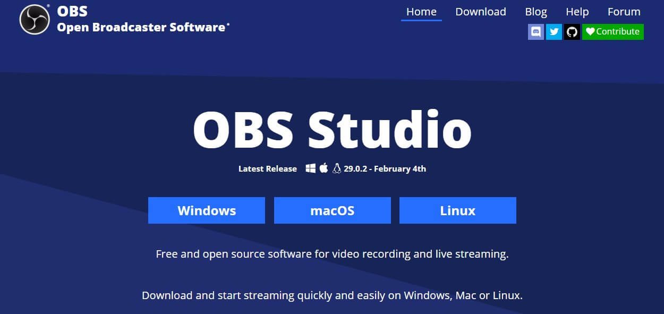The width and height of the screenshot is (664, 314).
Task: Select the Windows logo next to Latest Release
Action: tap(310, 168)
